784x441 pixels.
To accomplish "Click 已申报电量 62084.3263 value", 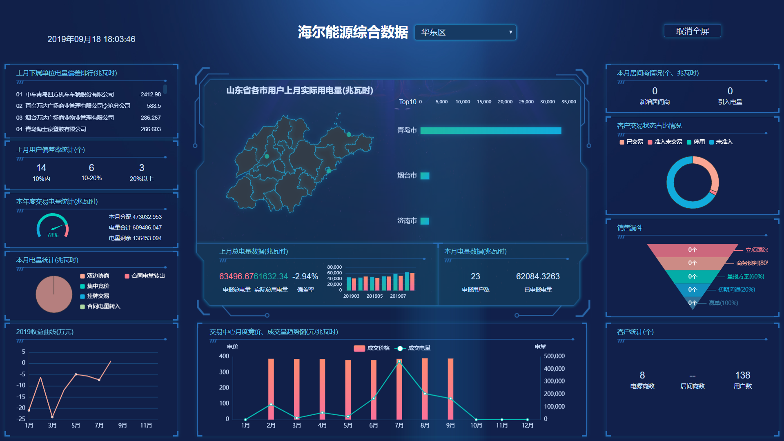I will 538,276.
